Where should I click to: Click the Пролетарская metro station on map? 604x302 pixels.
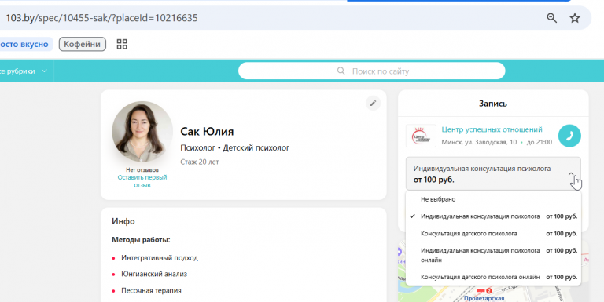(x=484, y=297)
